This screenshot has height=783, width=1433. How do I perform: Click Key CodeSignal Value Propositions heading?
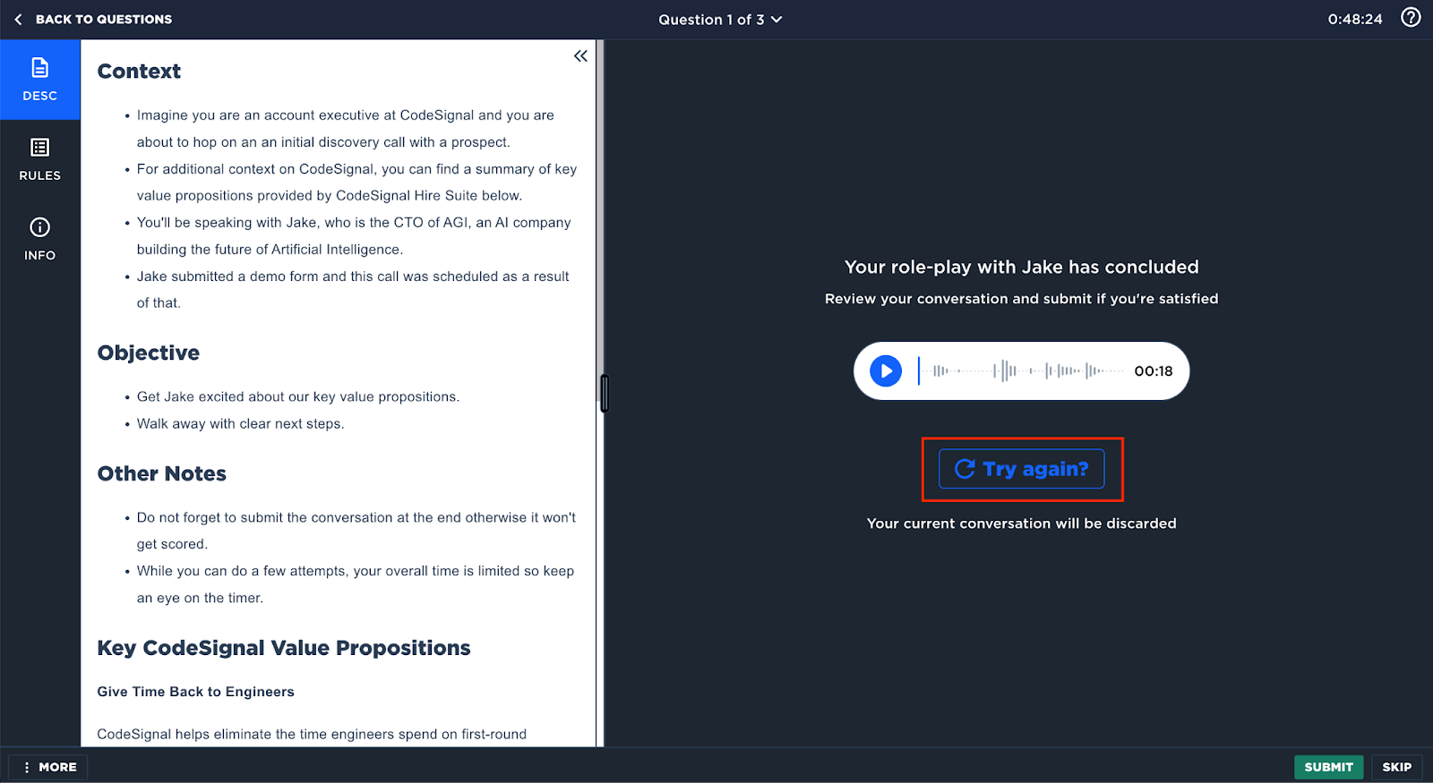point(284,648)
